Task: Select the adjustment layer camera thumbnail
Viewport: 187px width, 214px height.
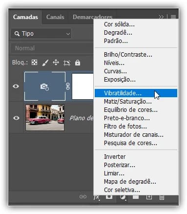Action: pyautogui.click(x=45, y=86)
